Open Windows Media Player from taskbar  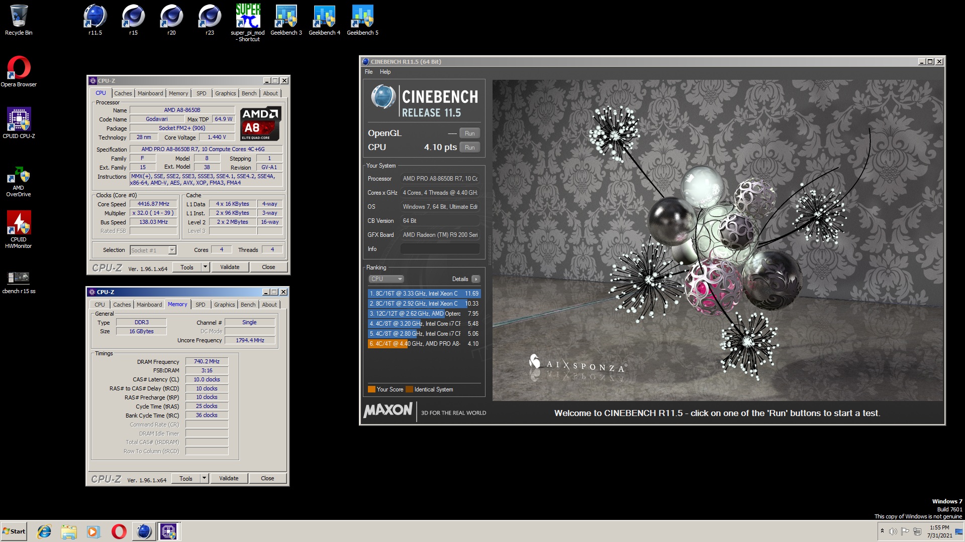(93, 531)
